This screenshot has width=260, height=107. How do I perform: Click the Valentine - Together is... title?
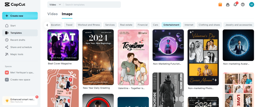point(131,88)
